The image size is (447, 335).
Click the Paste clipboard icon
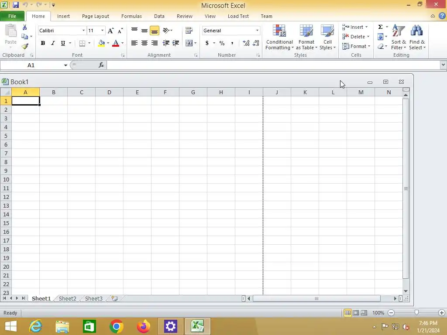[11, 31]
